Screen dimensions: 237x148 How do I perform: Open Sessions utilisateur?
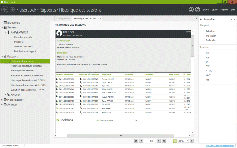[x=23, y=47]
